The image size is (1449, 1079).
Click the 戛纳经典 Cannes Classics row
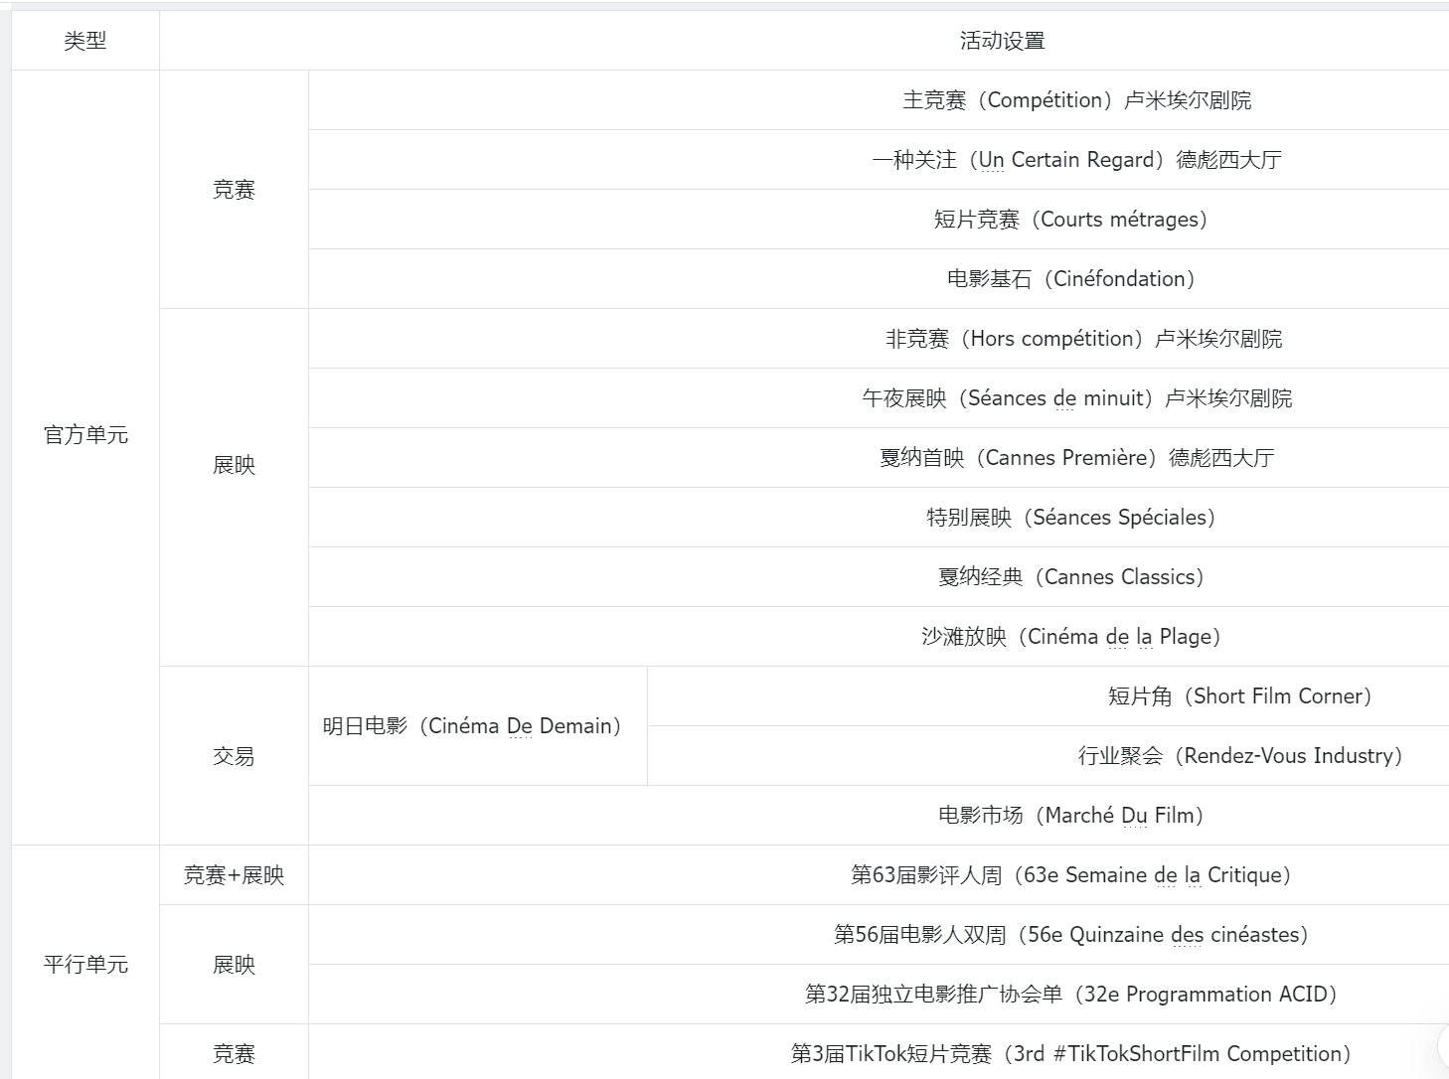[1070, 577]
